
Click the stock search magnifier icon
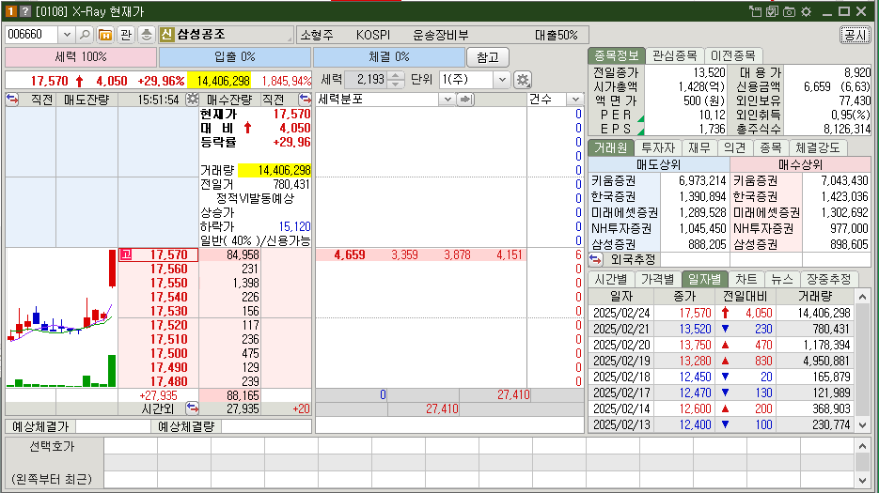click(85, 35)
